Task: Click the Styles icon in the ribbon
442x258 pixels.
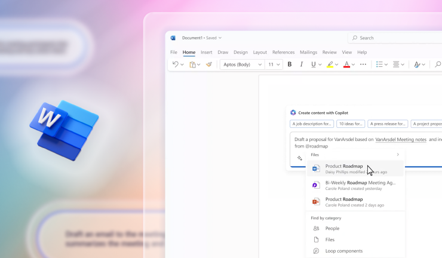Action: click(417, 64)
